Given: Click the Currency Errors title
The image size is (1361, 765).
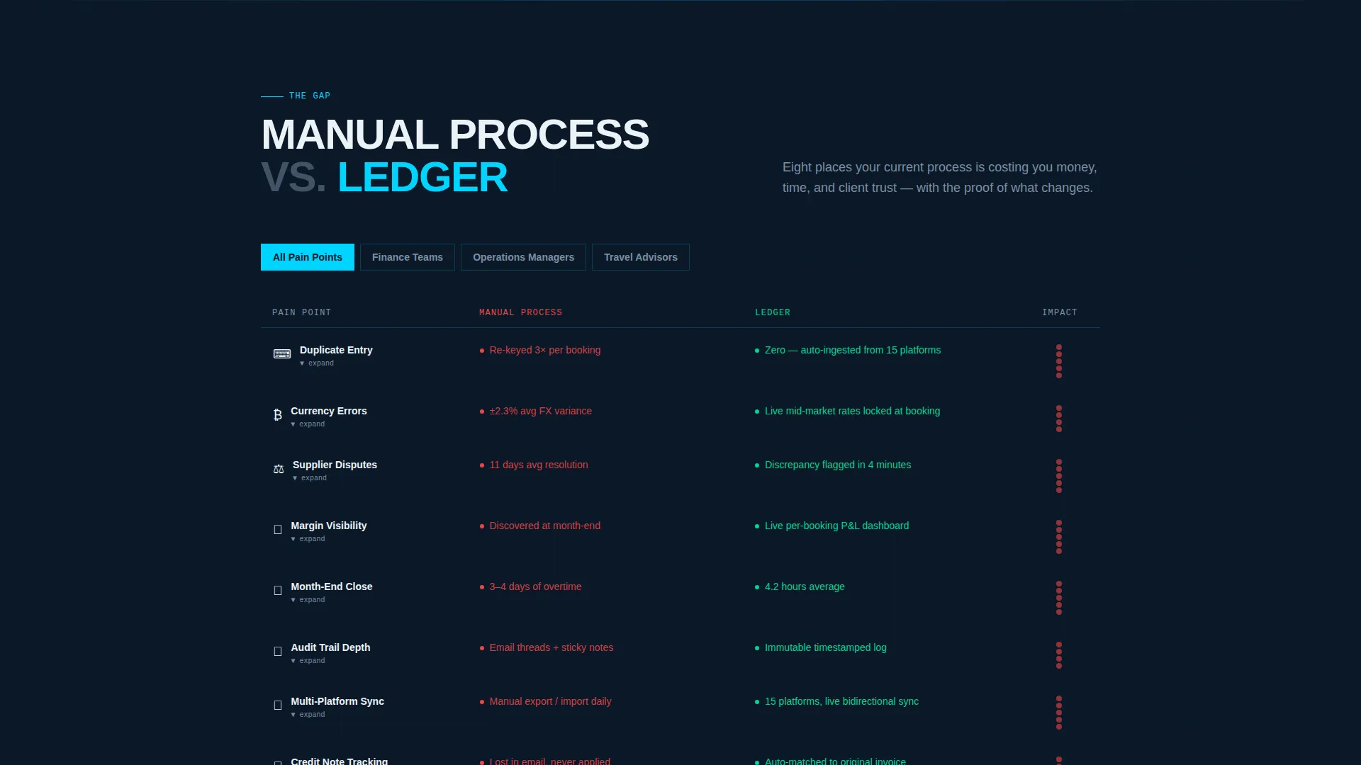Looking at the screenshot, I should tap(329, 411).
